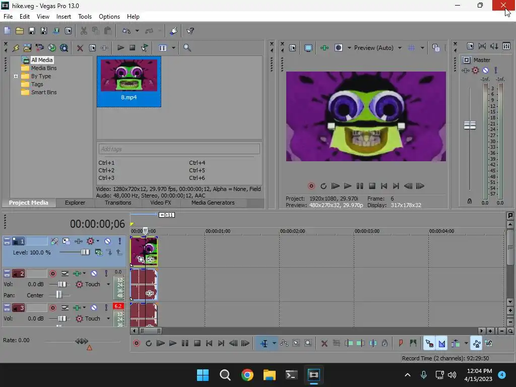The height and width of the screenshot is (387, 516).
Task: Click the Video Preview on External Monitor icon
Action: [x=308, y=48]
